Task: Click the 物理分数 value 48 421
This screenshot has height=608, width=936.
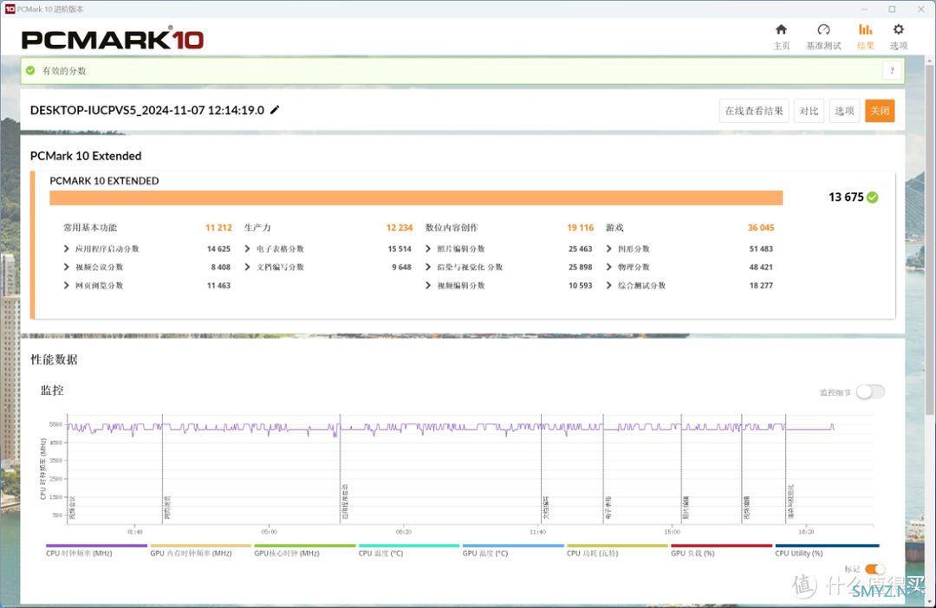Action: (761, 268)
